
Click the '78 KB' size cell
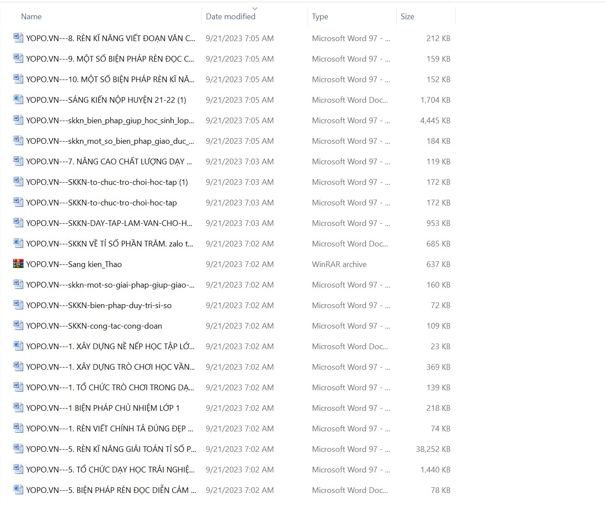pos(440,490)
